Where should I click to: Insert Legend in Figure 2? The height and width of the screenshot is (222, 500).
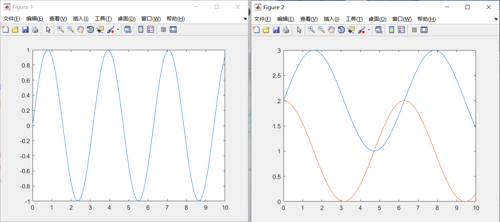click(401, 30)
